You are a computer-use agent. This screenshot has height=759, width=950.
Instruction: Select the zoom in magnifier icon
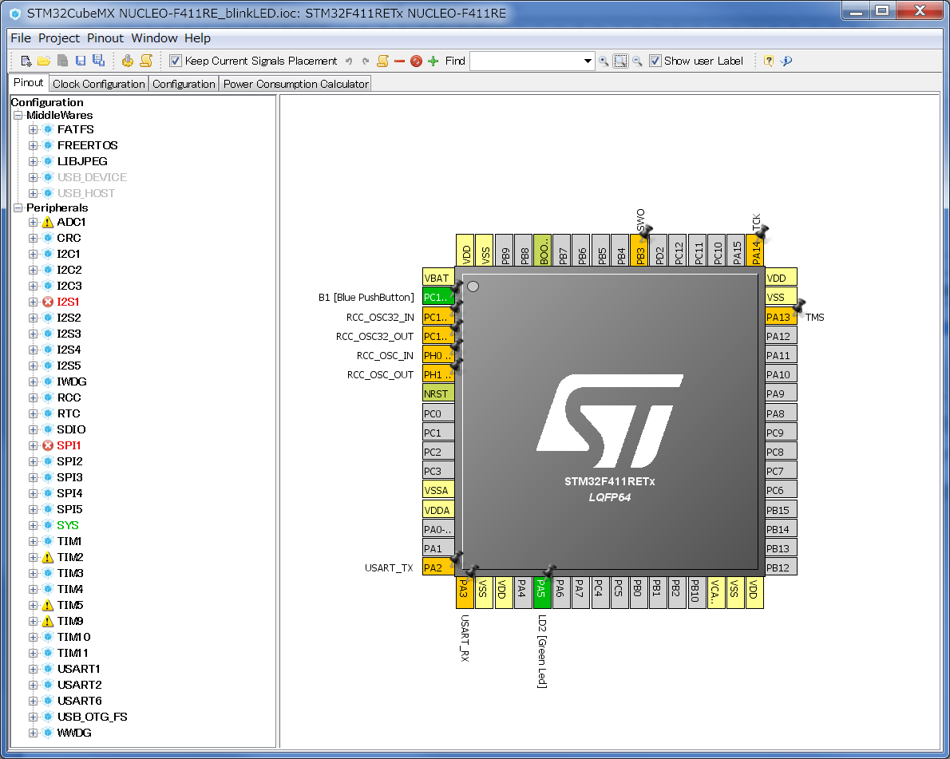pyautogui.click(x=604, y=61)
